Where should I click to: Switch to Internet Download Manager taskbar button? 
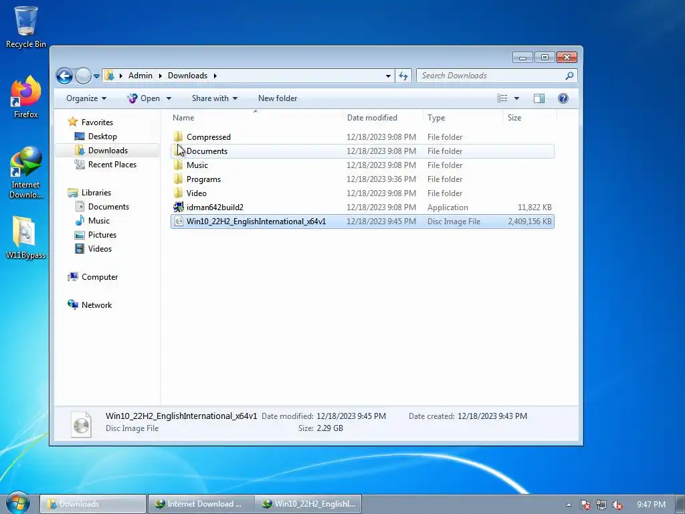pyautogui.click(x=201, y=504)
